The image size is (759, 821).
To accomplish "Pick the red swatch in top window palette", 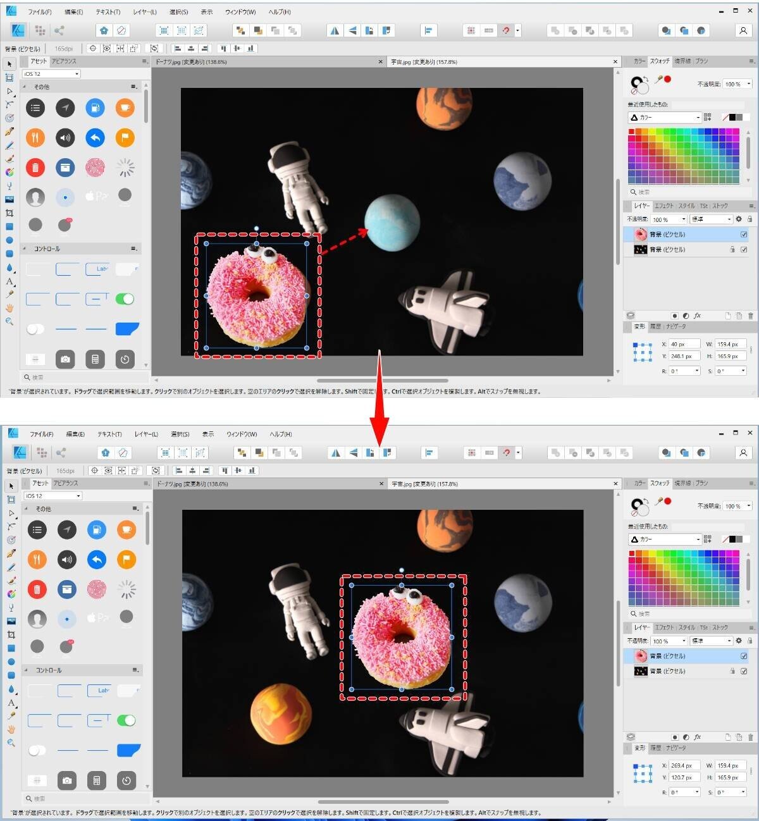I will [631, 132].
